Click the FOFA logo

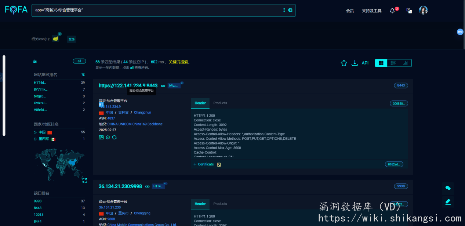(x=16, y=10)
